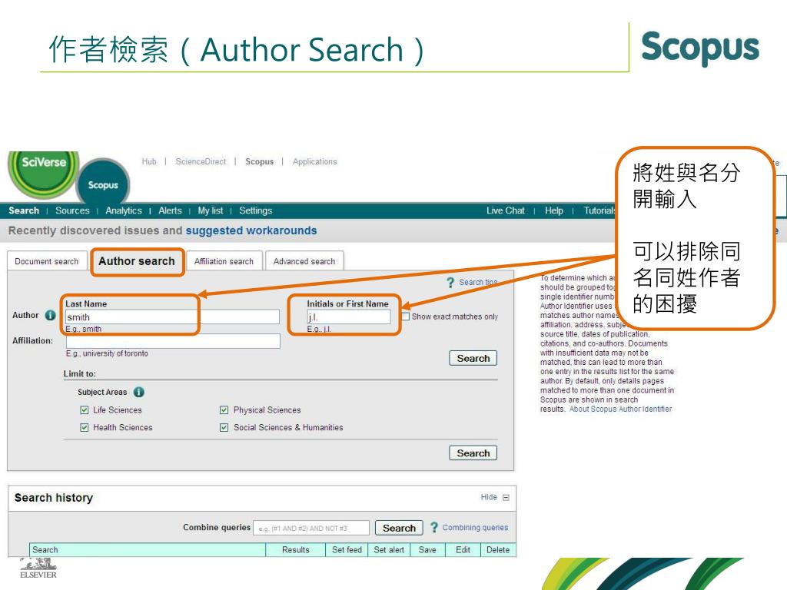
Task: Open the Analytics menu item
Action: [124, 210]
